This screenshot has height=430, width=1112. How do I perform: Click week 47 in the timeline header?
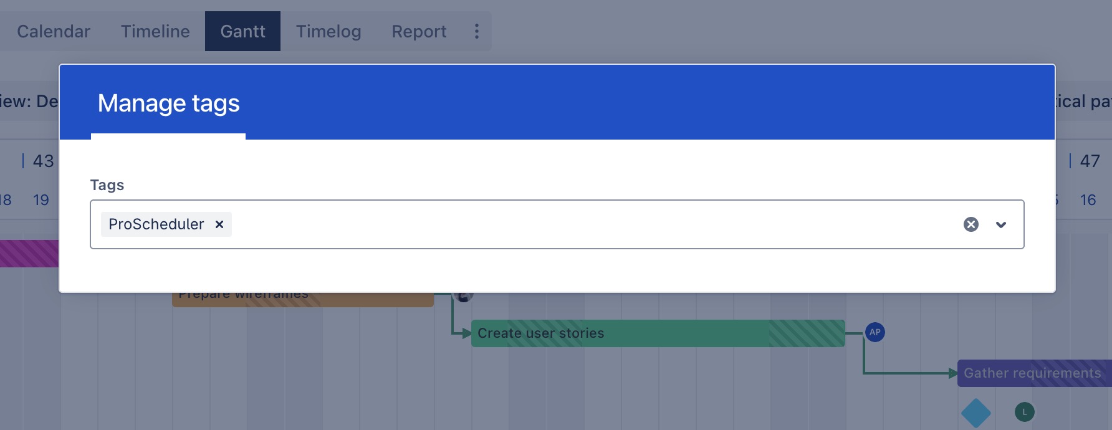(x=1090, y=161)
